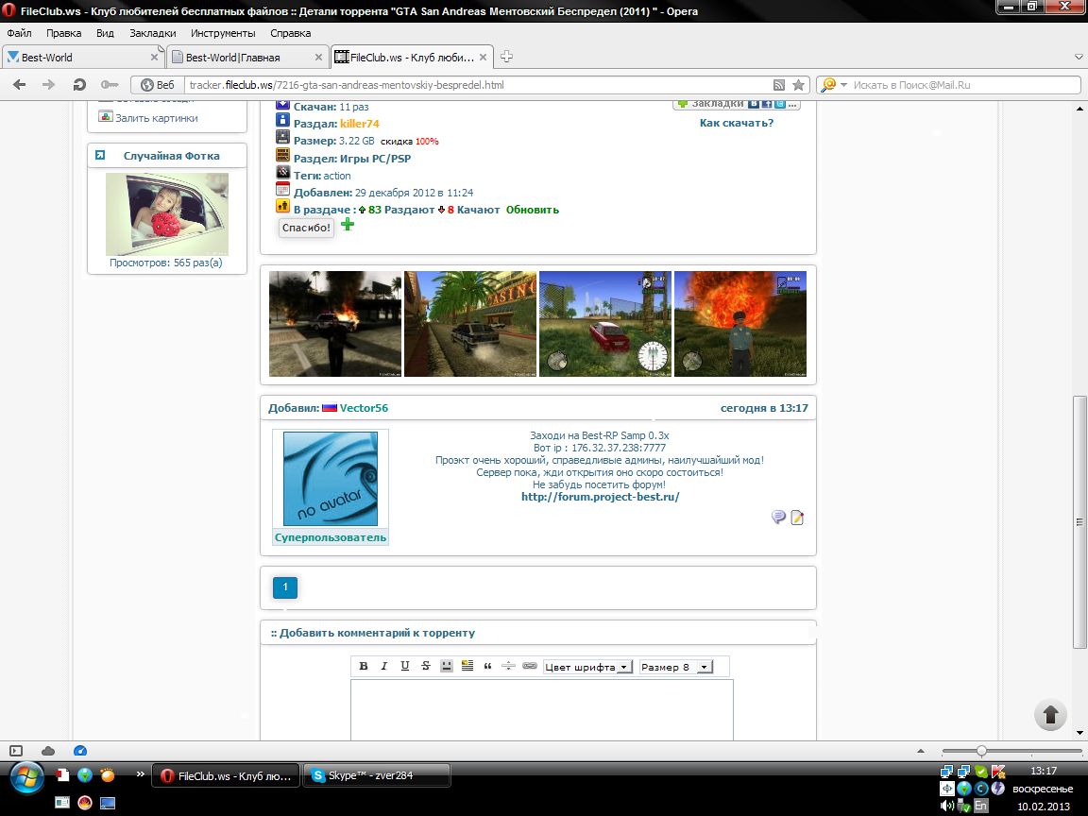Open the Цвет шрифта dropdown

(587, 667)
